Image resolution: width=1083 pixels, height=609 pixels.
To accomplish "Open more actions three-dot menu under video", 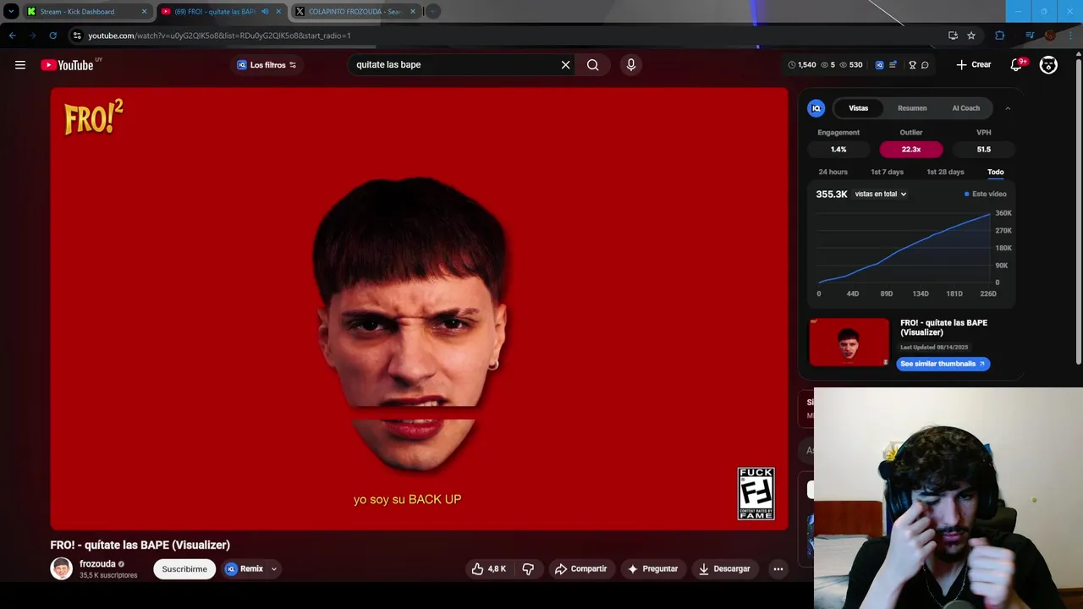I will (x=778, y=569).
